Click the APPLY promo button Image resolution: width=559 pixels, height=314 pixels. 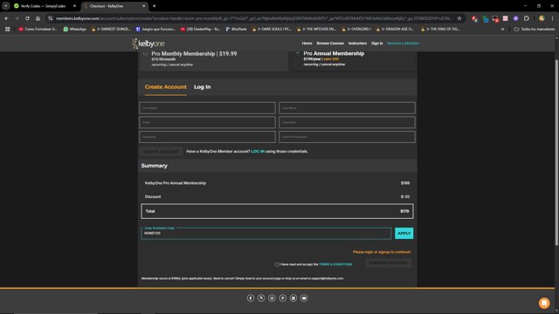(x=404, y=233)
